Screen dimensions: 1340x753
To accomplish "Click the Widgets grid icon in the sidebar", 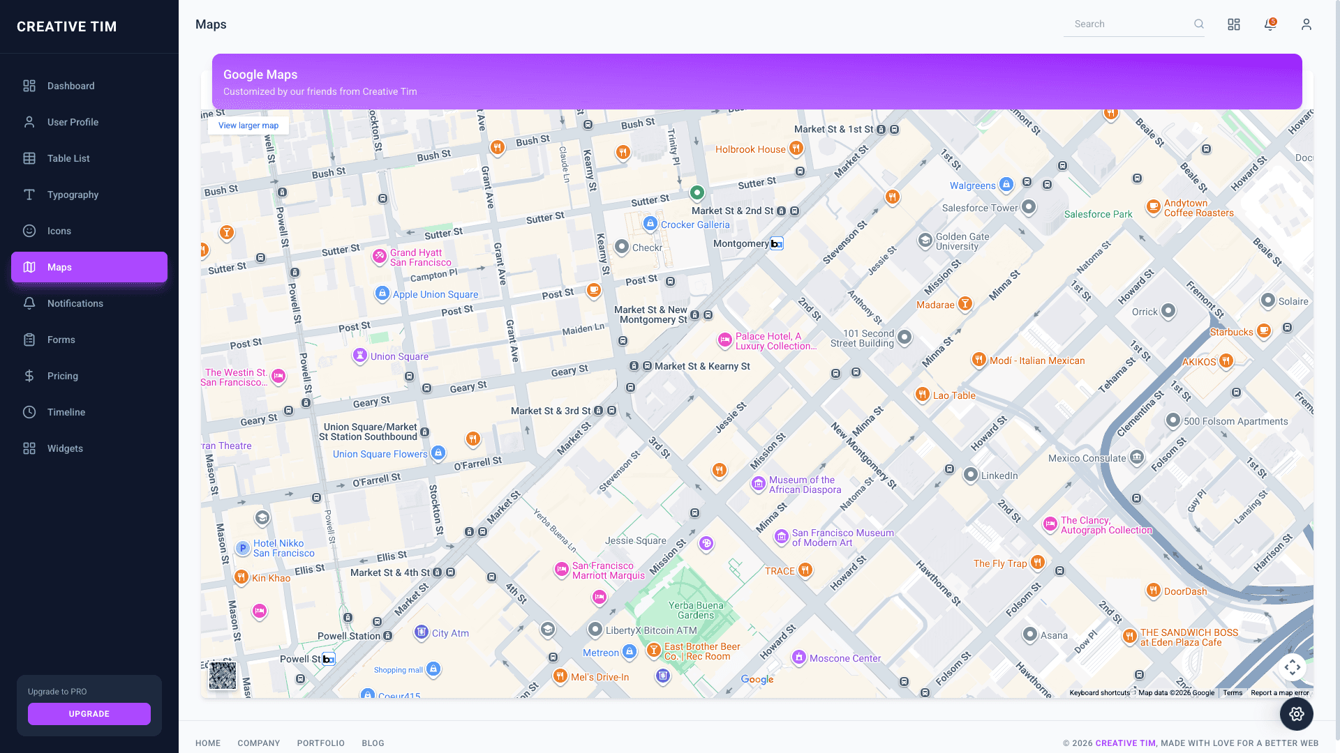I will point(29,448).
